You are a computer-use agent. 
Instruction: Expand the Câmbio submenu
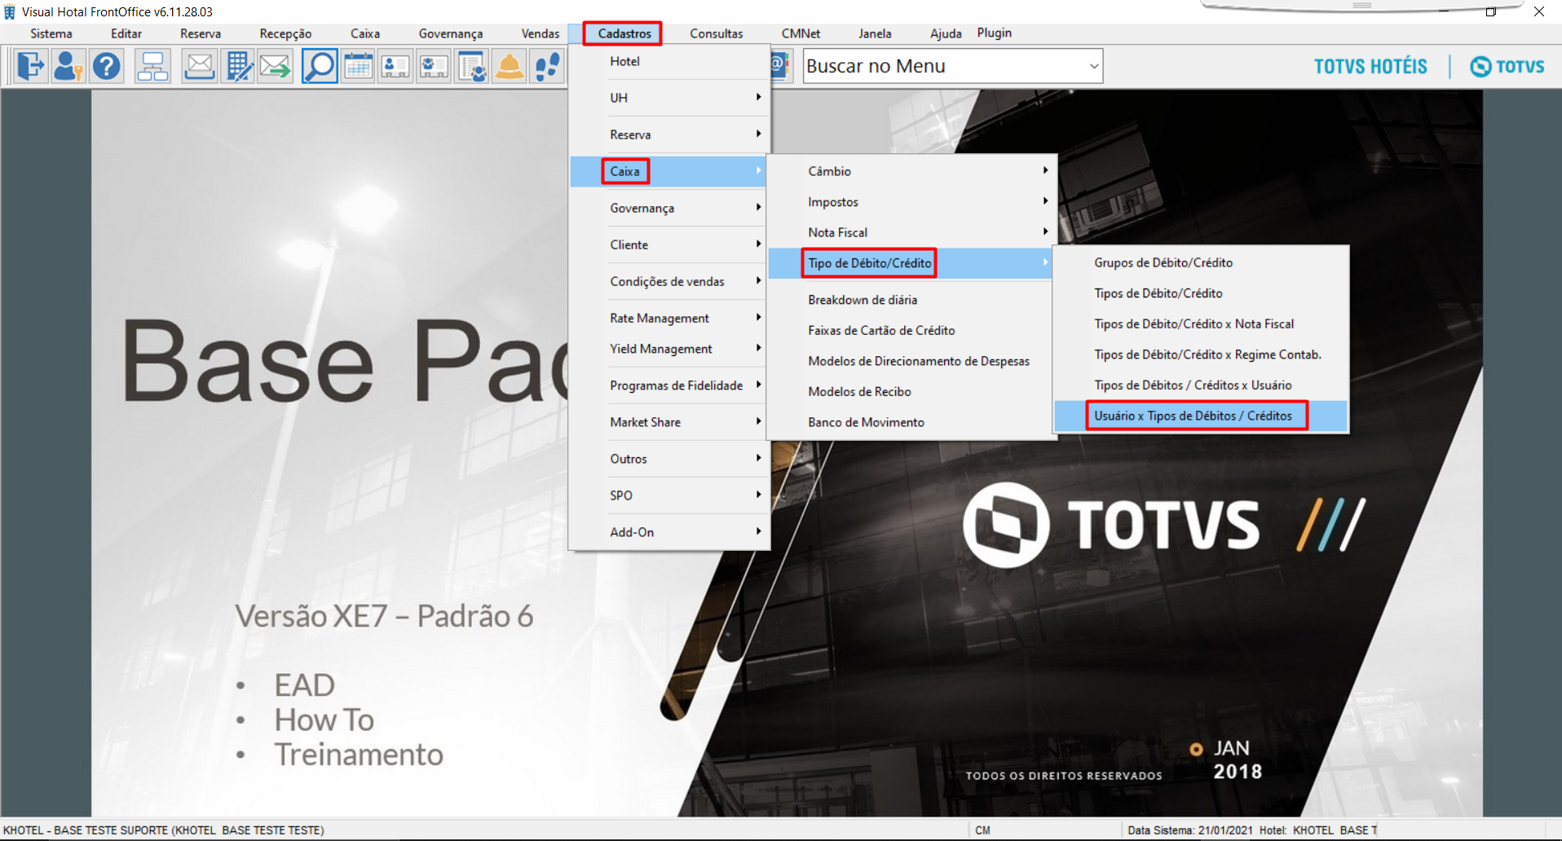click(x=912, y=171)
